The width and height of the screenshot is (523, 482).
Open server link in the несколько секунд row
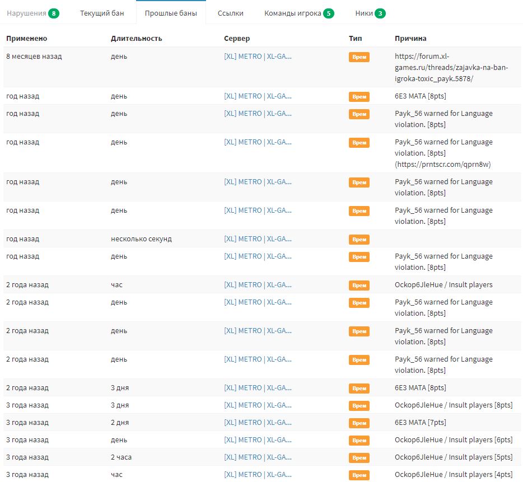pyautogui.click(x=258, y=239)
